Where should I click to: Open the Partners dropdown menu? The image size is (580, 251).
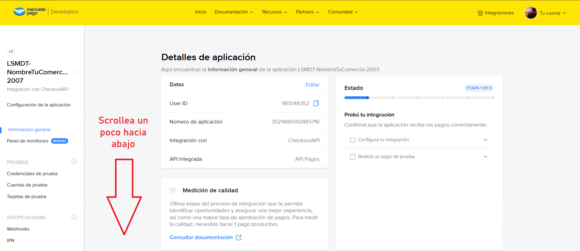tap(307, 12)
